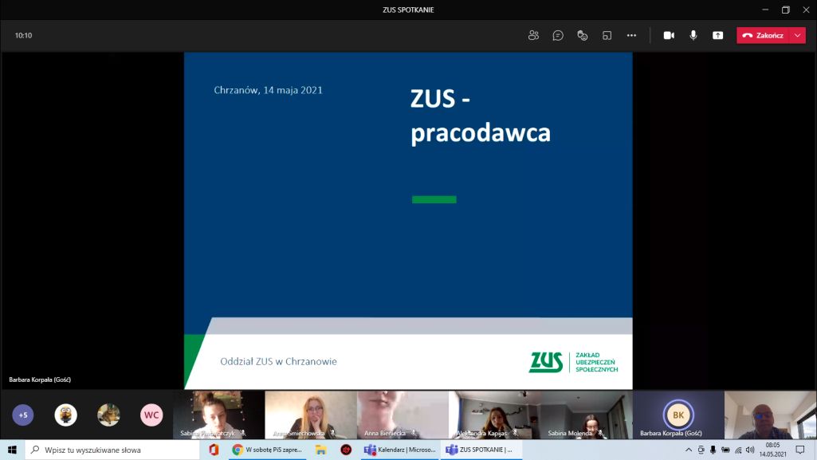Open the More actions ellipsis menu
The height and width of the screenshot is (460, 817).
pos(631,35)
